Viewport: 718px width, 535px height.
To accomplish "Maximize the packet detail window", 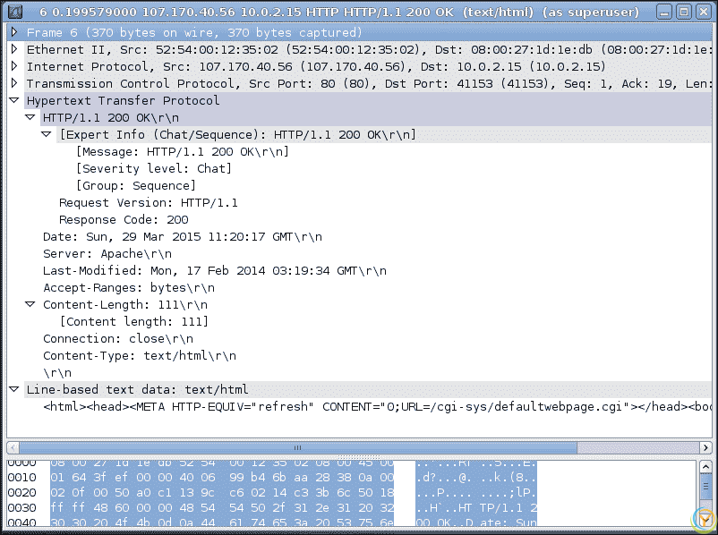I will (x=682, y=13).
